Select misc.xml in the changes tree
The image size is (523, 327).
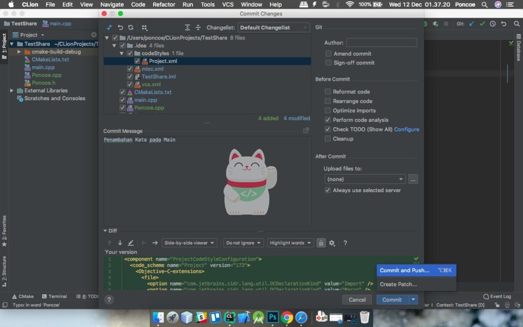coord(152,69)
